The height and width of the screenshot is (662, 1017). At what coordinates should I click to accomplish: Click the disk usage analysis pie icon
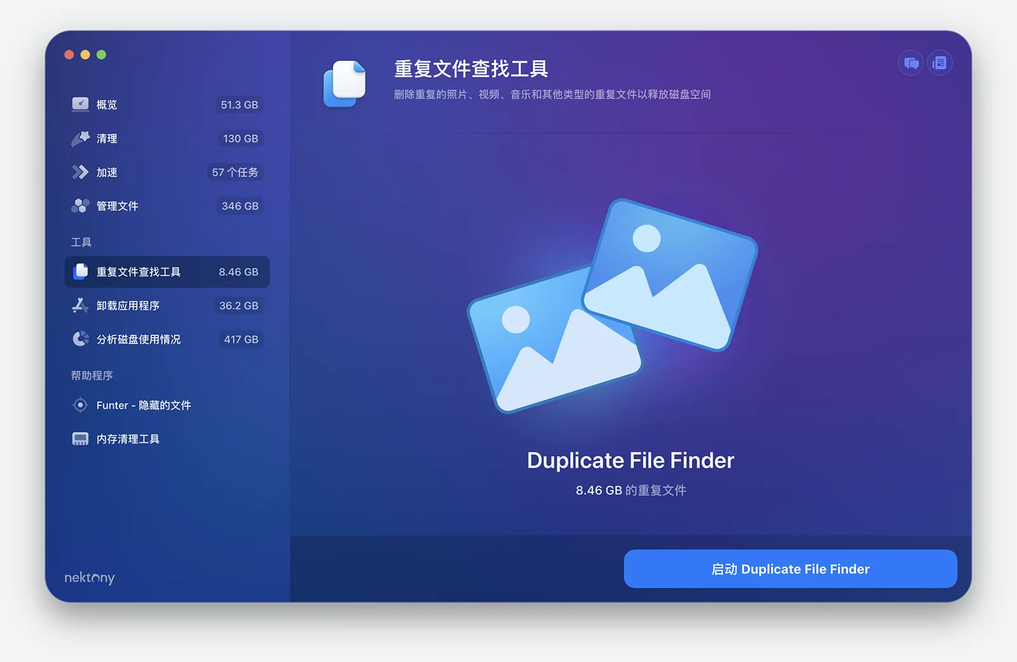point(80,339)
